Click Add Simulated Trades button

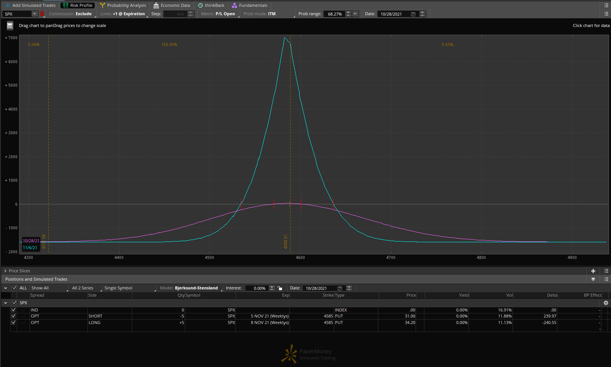(x=30, y=5)
